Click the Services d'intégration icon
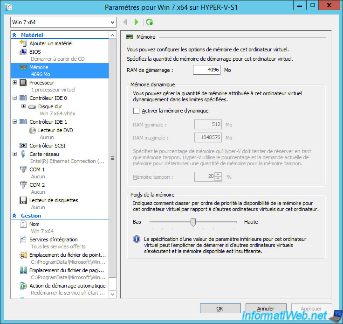Screen dimensions: 343x324 (23, 239)
